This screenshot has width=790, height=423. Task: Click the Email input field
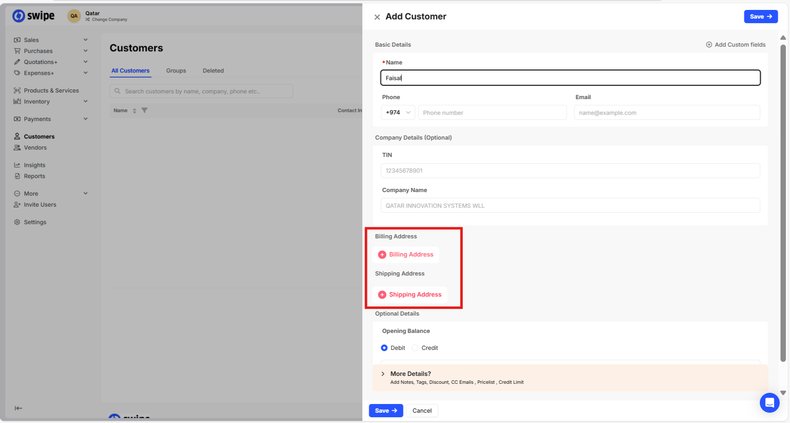point(666,113)
